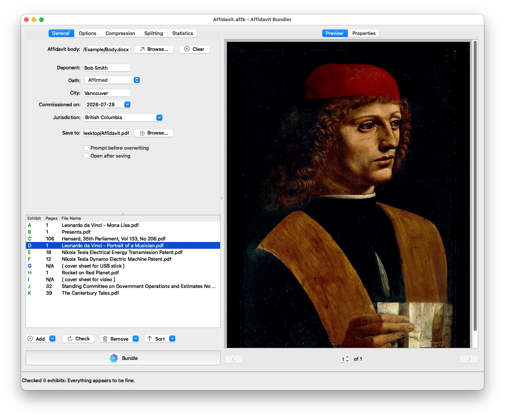Select exhibit A Mona Lisa.pdf row

point(123,225)
